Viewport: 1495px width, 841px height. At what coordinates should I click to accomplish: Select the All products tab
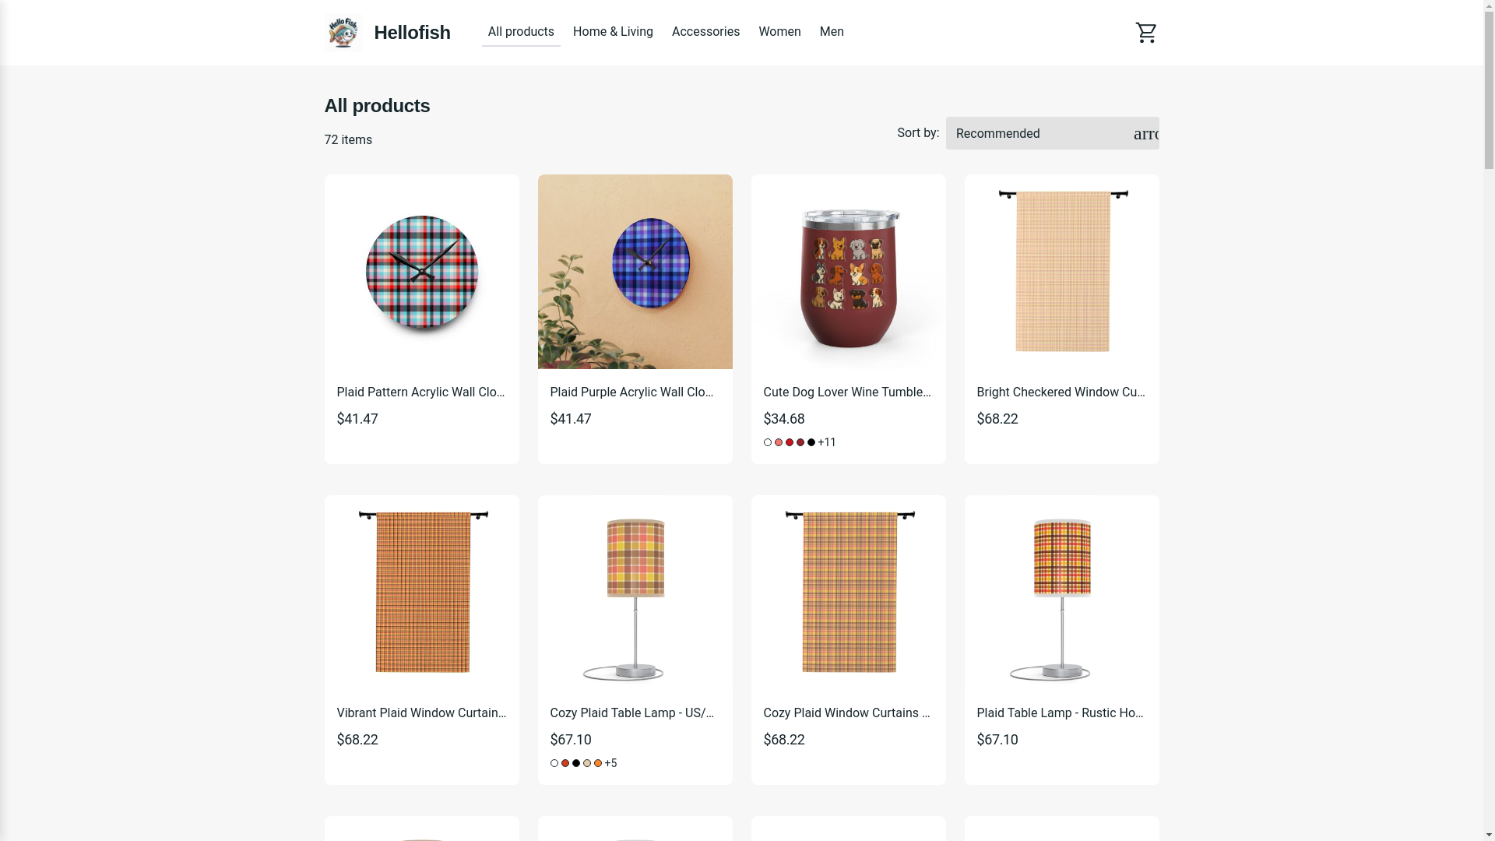(521, 32)
